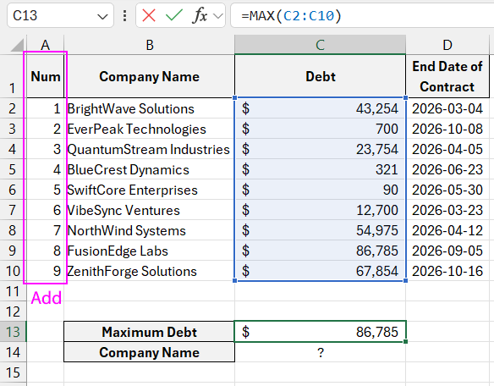Select the date cell 2026-04-12

447,230
